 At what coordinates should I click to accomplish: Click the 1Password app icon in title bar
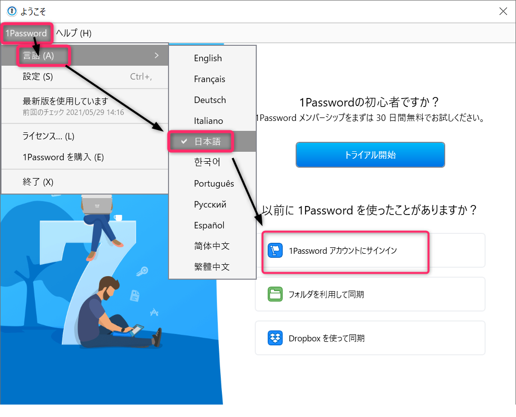(12, 11)
